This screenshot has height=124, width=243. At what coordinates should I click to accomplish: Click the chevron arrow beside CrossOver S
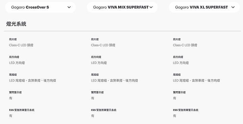click(69, 7)
